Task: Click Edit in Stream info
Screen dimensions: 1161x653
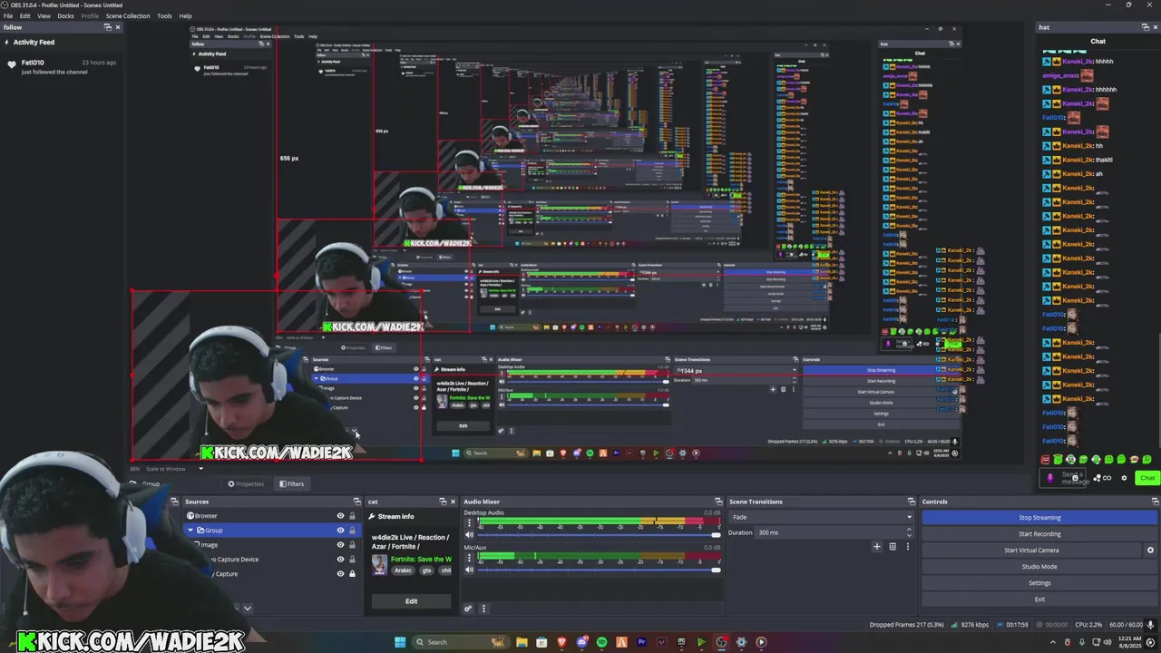Action: [x=411, y=601]
